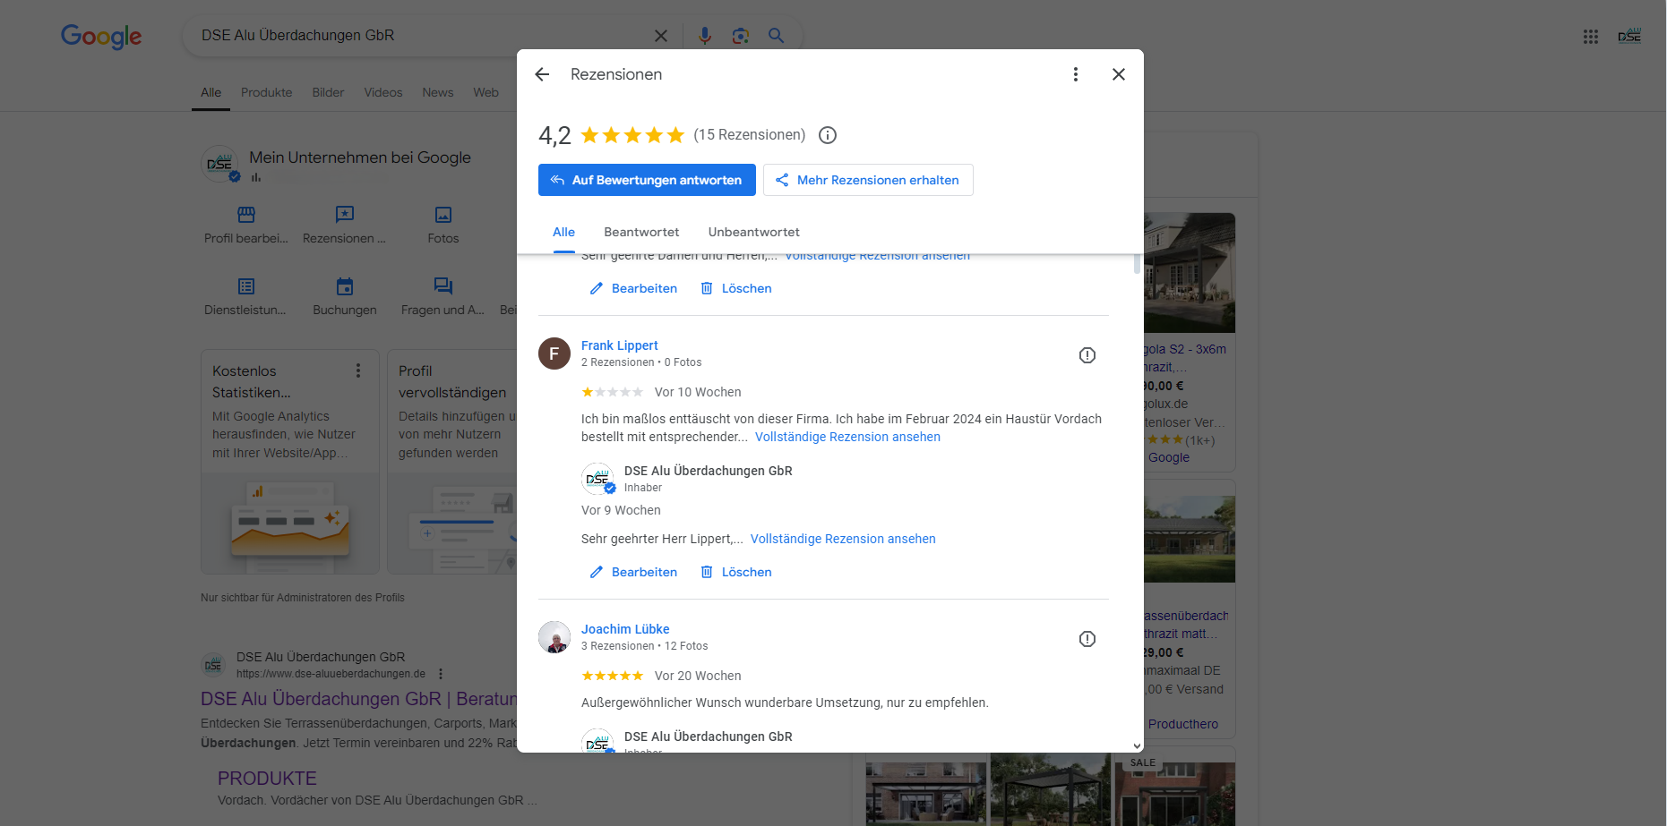Image resolution: width=1667 pixels, height=826 pixels.
Task: Open the Videos search tab
Action: (x=383, y=92)
